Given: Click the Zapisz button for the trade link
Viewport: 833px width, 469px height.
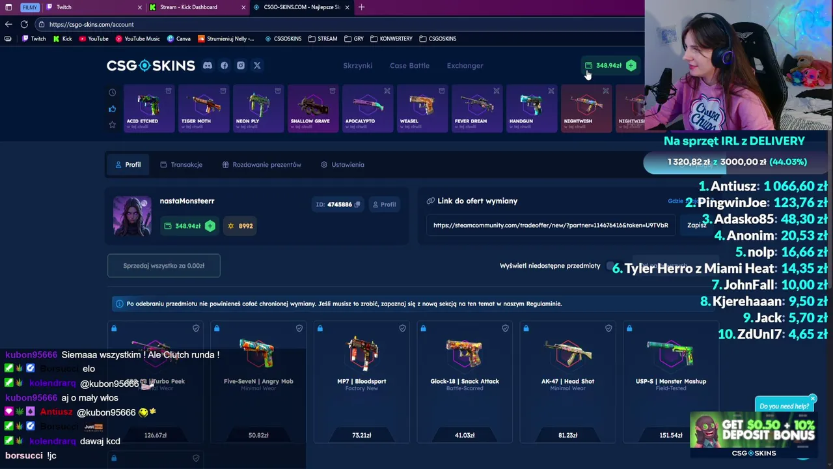Looking at the screenshot, I should coord(696,225).
